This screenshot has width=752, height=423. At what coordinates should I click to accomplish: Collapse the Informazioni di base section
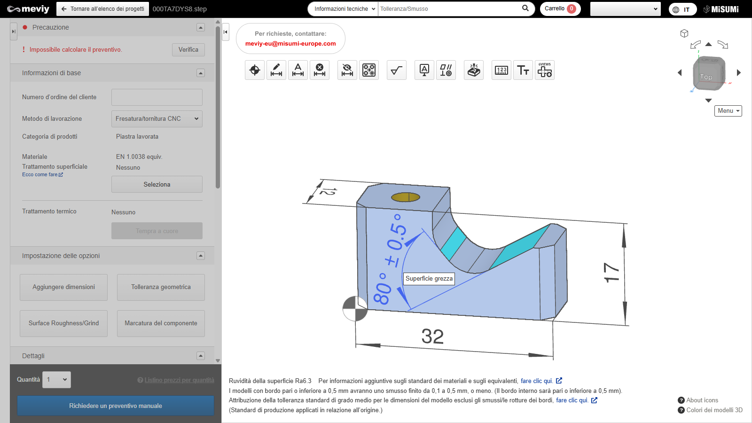click(201, 73)
